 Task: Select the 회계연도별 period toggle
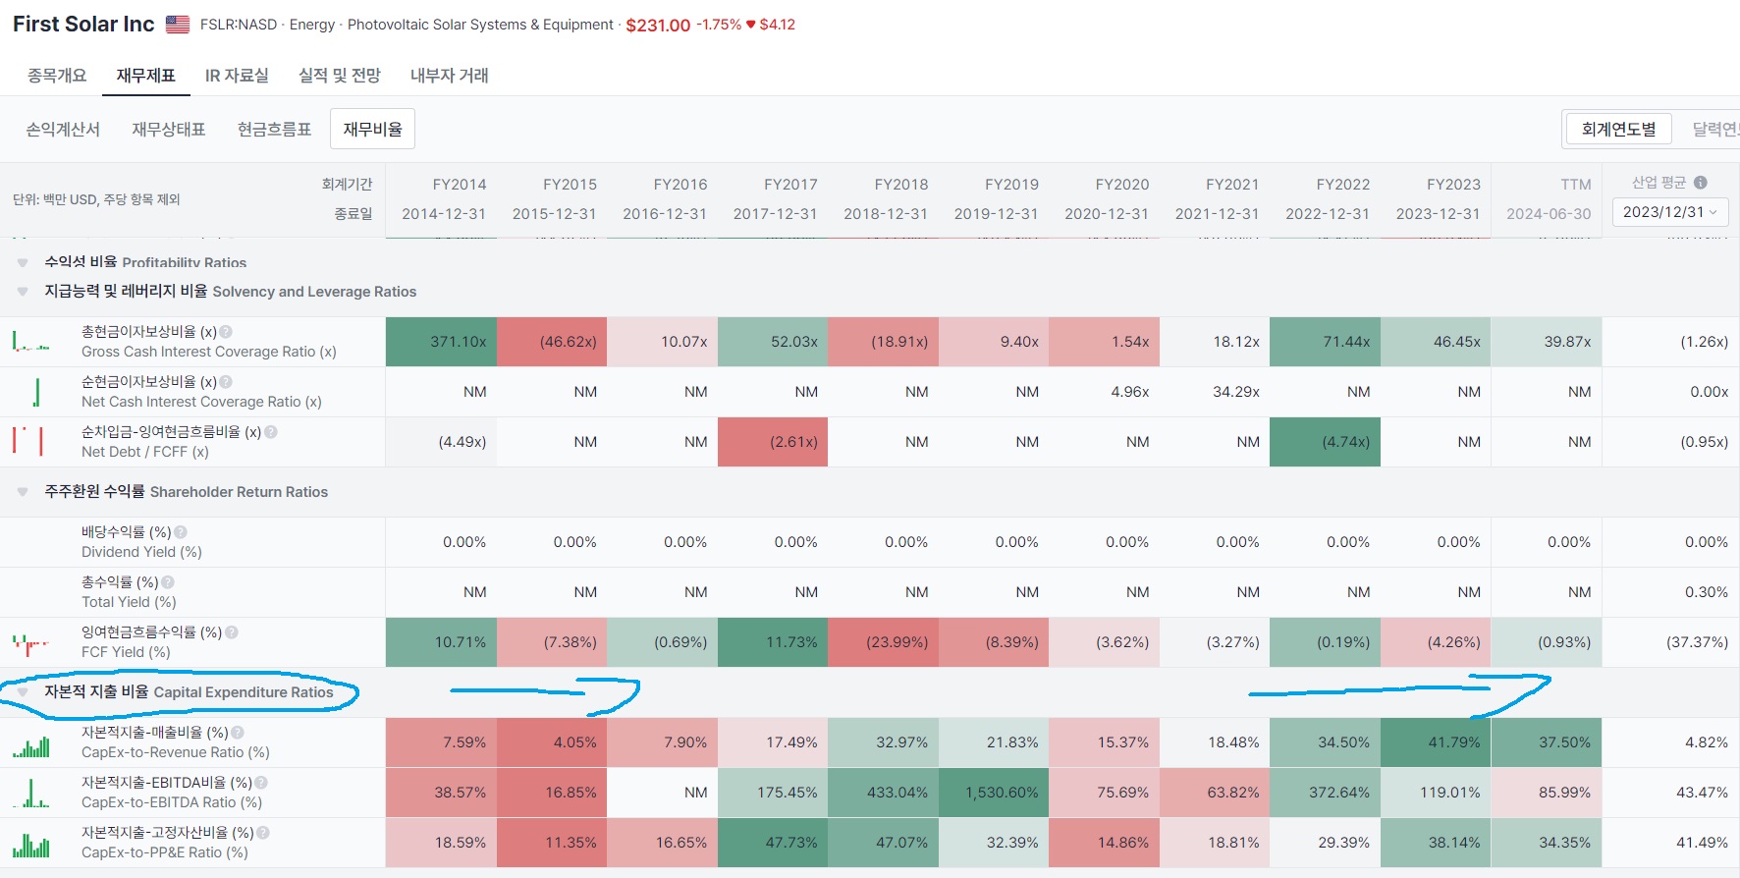pos(1618,129)
